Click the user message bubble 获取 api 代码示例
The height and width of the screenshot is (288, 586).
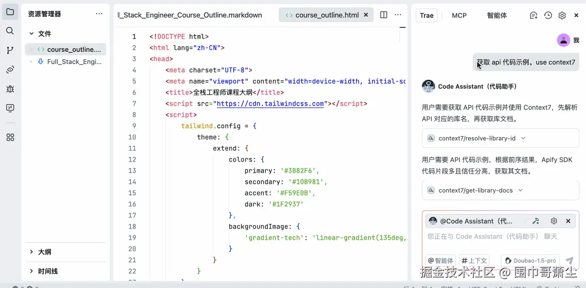(x=526, y=62)
